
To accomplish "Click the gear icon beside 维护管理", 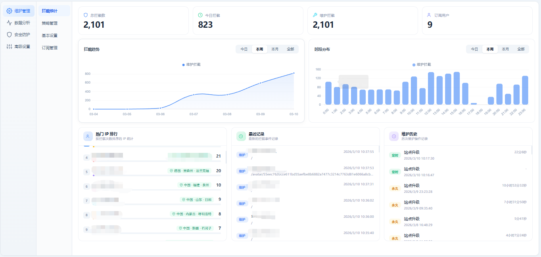I will click(9, 11).
